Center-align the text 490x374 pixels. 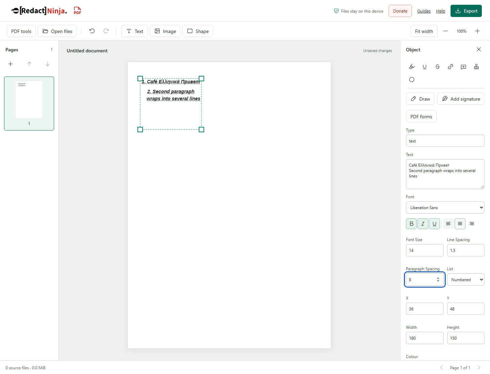coord(460,224)
